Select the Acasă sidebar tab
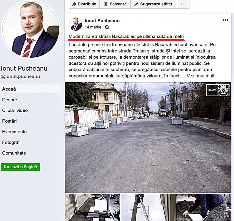 (30, 89)
